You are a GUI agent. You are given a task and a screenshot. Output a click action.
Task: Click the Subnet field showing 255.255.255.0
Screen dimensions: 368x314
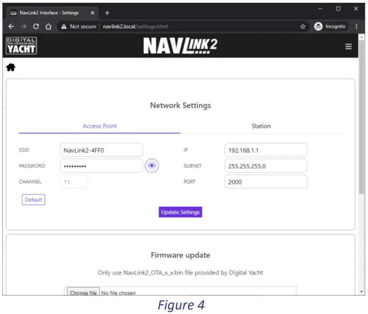point(266,166)
